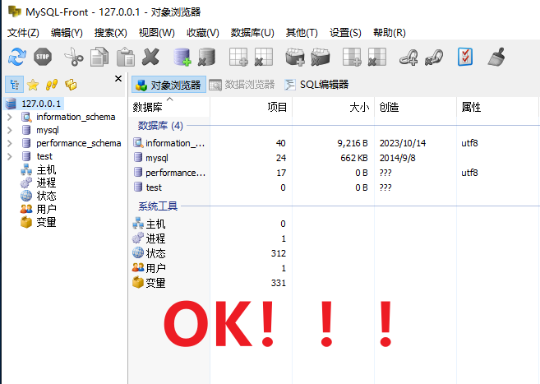Screen dimensions: 540x384
Task: Switch to the 数据浏览器 tab
Action: 242,85
